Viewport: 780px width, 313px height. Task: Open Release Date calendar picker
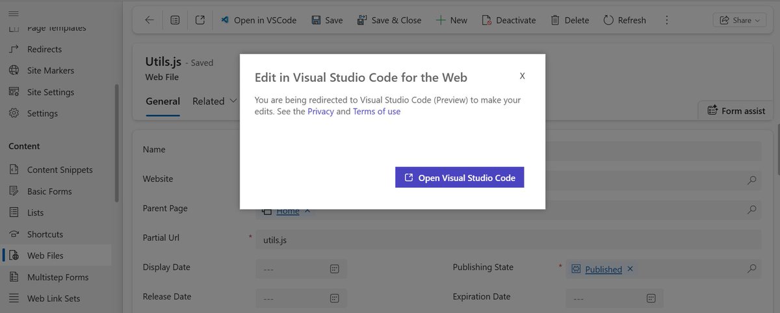(334, 298)
